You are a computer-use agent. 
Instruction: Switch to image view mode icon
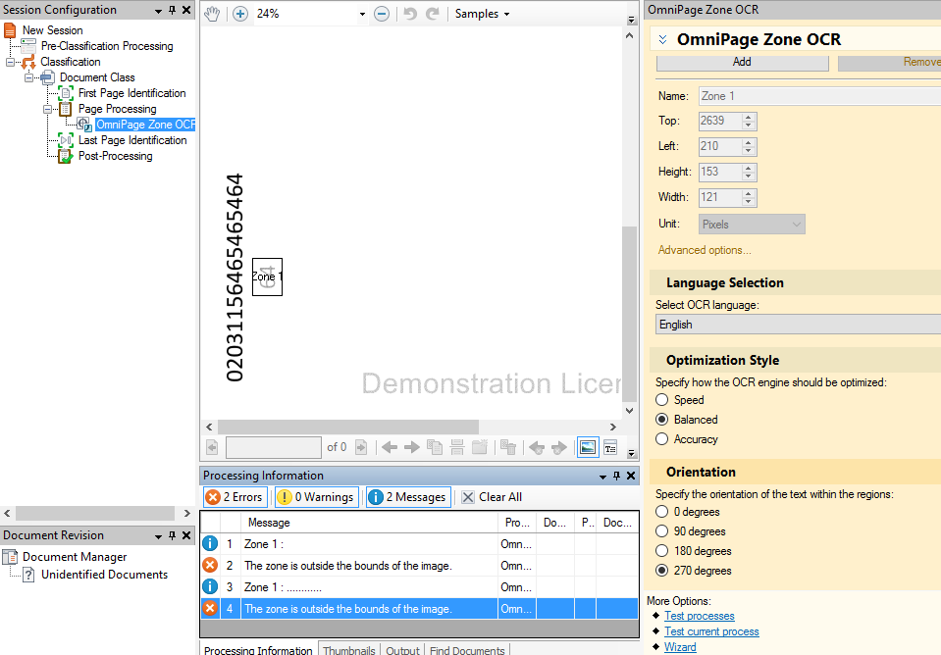click(x=587, y=447)
